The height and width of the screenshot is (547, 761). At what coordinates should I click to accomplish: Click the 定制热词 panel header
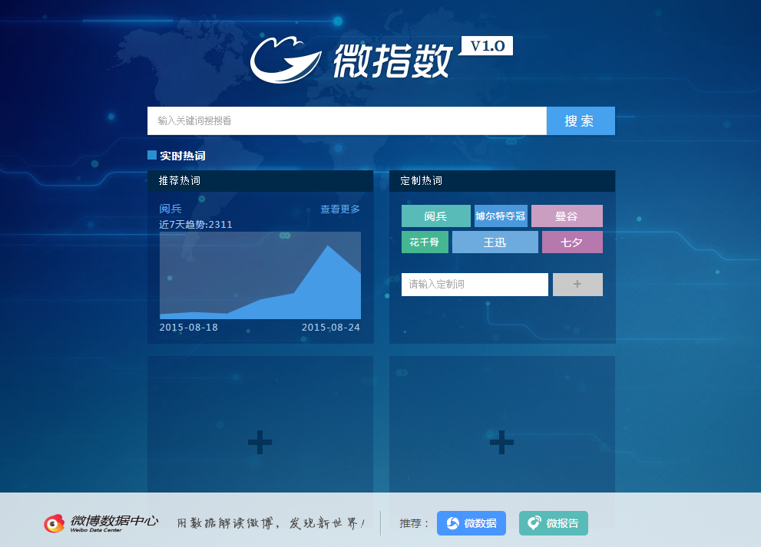502,181
